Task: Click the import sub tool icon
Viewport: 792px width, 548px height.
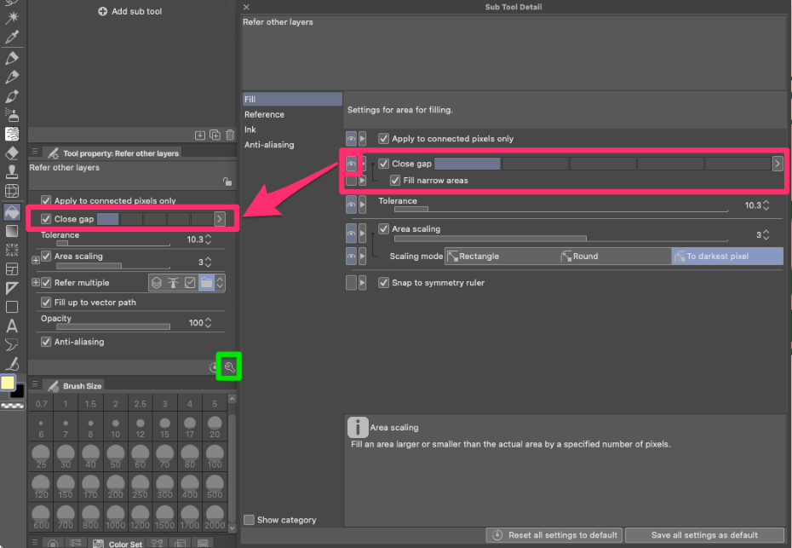Action: coord(200,135)
